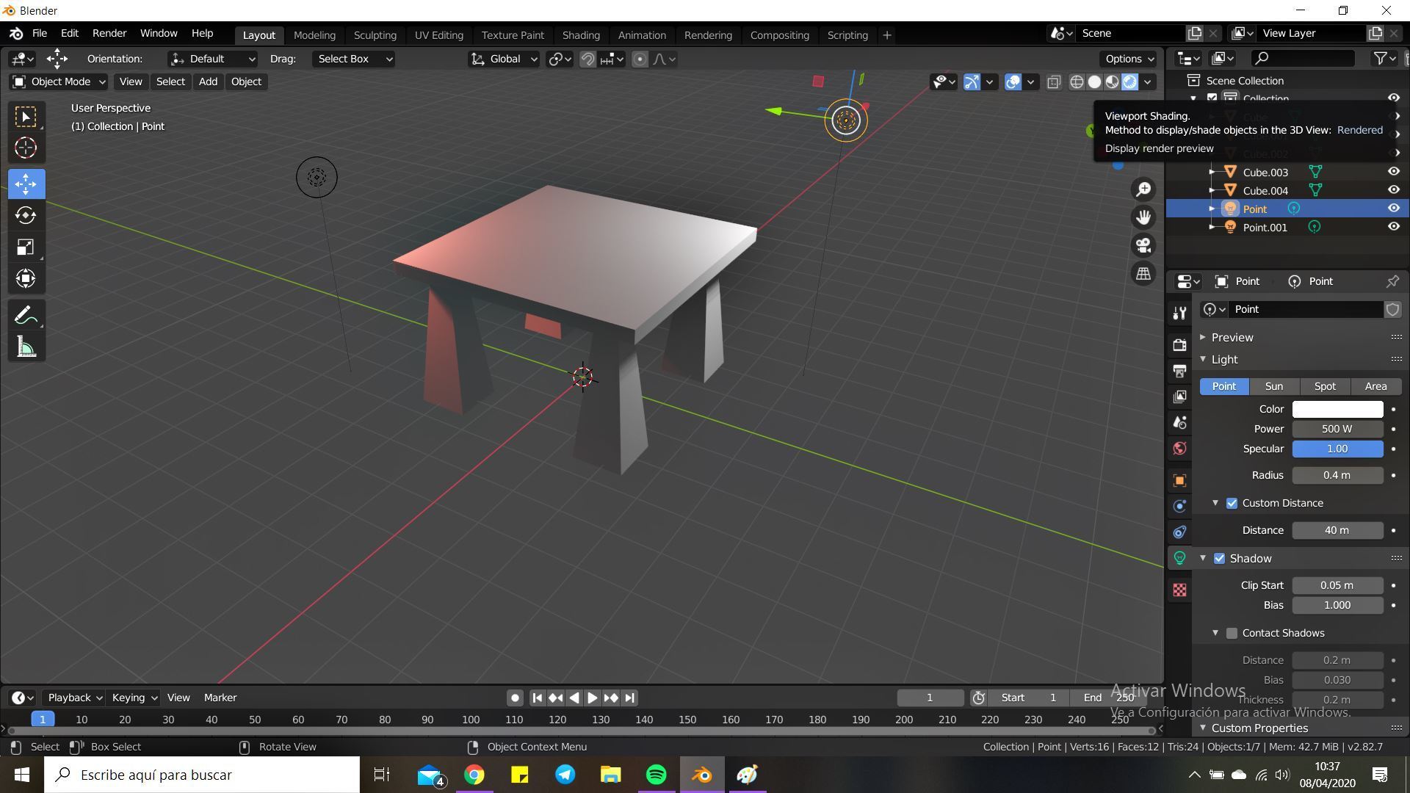Hide Cube.004 with its eye icon

[x=1393, y=190]
